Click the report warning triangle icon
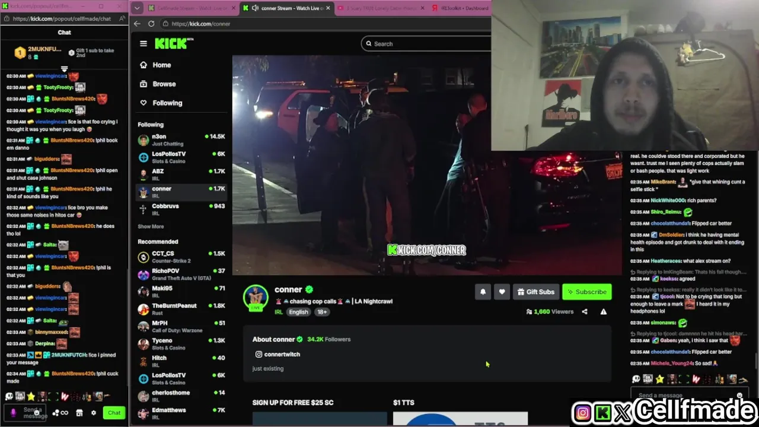The width and height of the screenshot is (759, 427). pyautogui.click(x=604, y=311)
